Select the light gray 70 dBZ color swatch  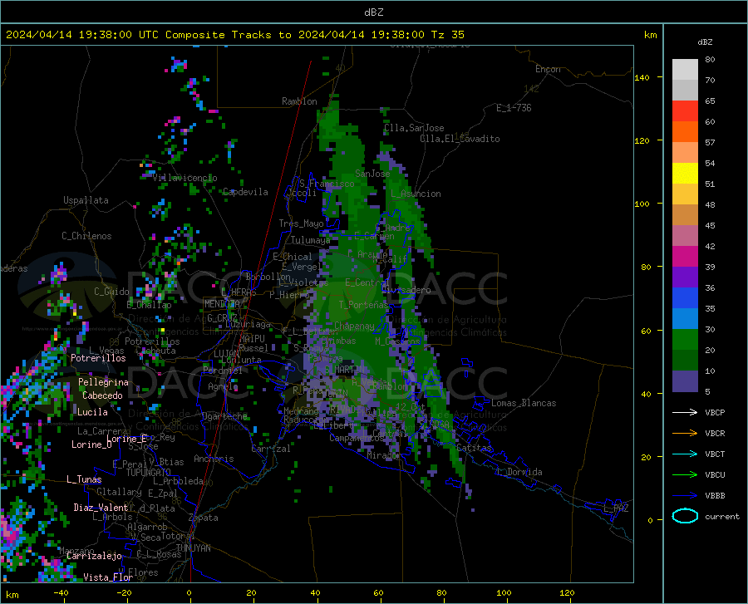[685, 70]
